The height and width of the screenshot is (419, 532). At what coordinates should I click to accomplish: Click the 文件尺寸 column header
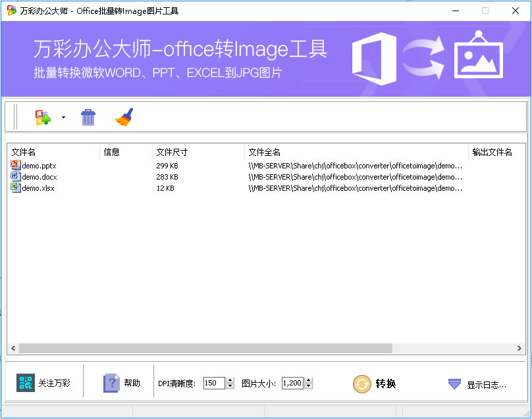coord(198,152)
